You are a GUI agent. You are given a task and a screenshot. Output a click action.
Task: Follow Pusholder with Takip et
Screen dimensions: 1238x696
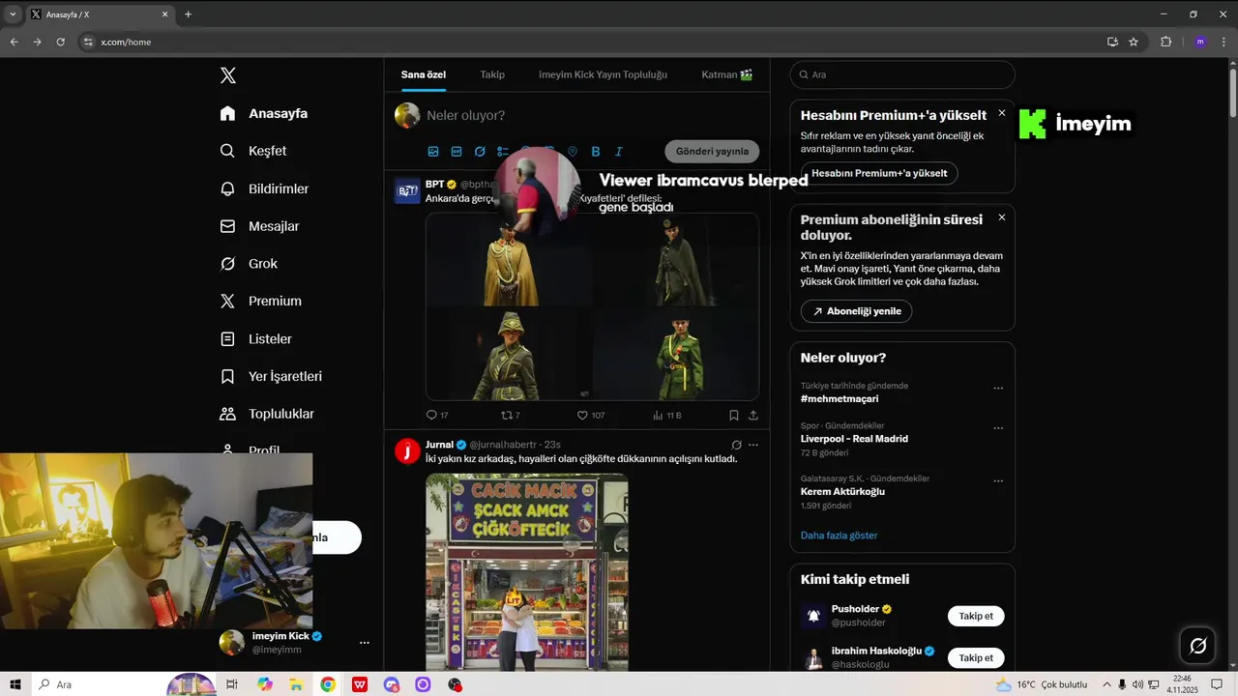(x=976, y=616)
